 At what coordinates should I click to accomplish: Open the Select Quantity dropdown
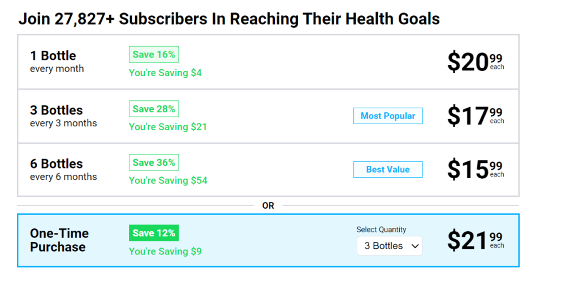click(389, 246)
